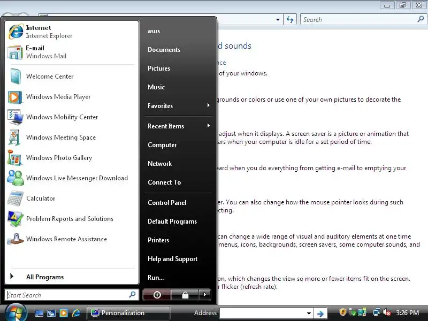Expand the Favorites submenu arrow
This screenshot has width=428, height=321.
pyautogui.click(x=209, y=105)
